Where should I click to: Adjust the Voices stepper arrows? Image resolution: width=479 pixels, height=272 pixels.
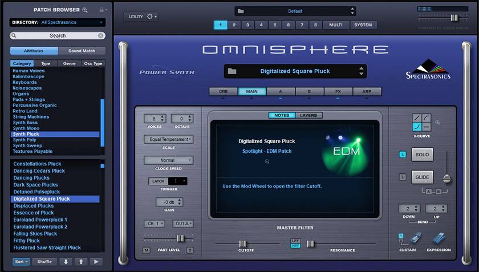(163, 119)
